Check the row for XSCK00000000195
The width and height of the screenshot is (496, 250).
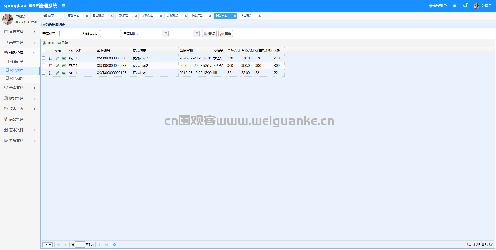pos(44,73)
